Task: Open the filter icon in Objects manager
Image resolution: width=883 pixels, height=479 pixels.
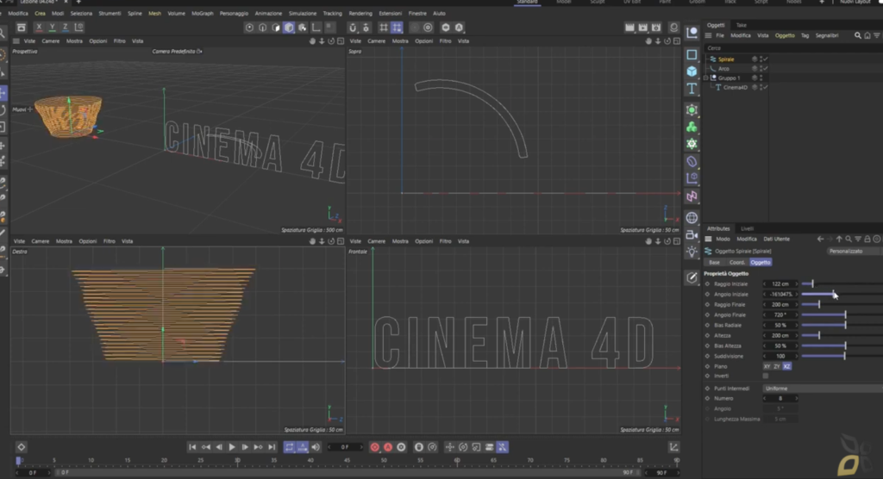Action: click(877, 35)
